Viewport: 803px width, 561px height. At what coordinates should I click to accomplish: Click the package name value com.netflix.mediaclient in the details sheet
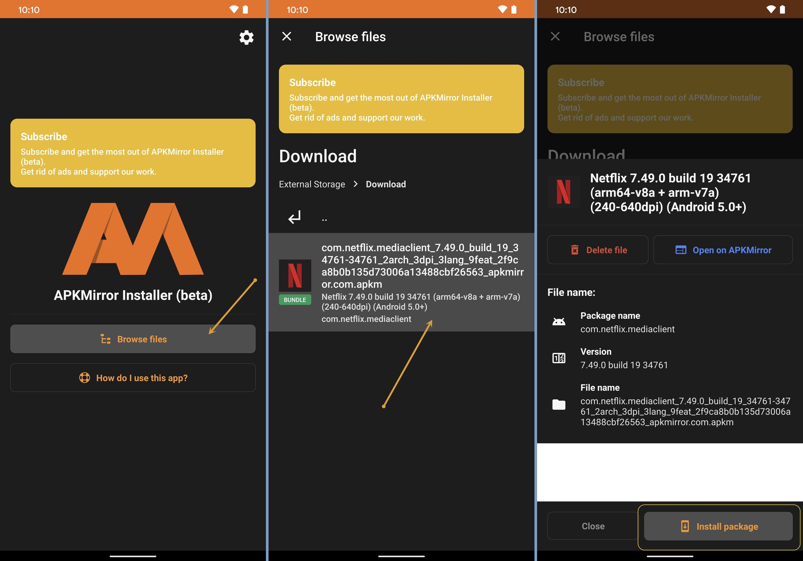[627, 329]
